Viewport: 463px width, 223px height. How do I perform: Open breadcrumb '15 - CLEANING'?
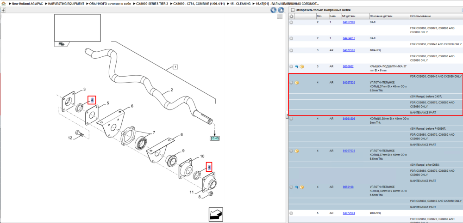coord(240,4)
